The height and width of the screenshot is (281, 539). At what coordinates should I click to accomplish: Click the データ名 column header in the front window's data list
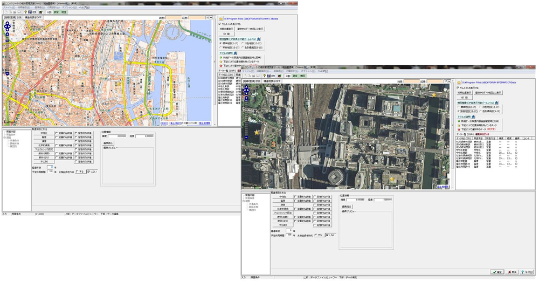coord(465,138)
